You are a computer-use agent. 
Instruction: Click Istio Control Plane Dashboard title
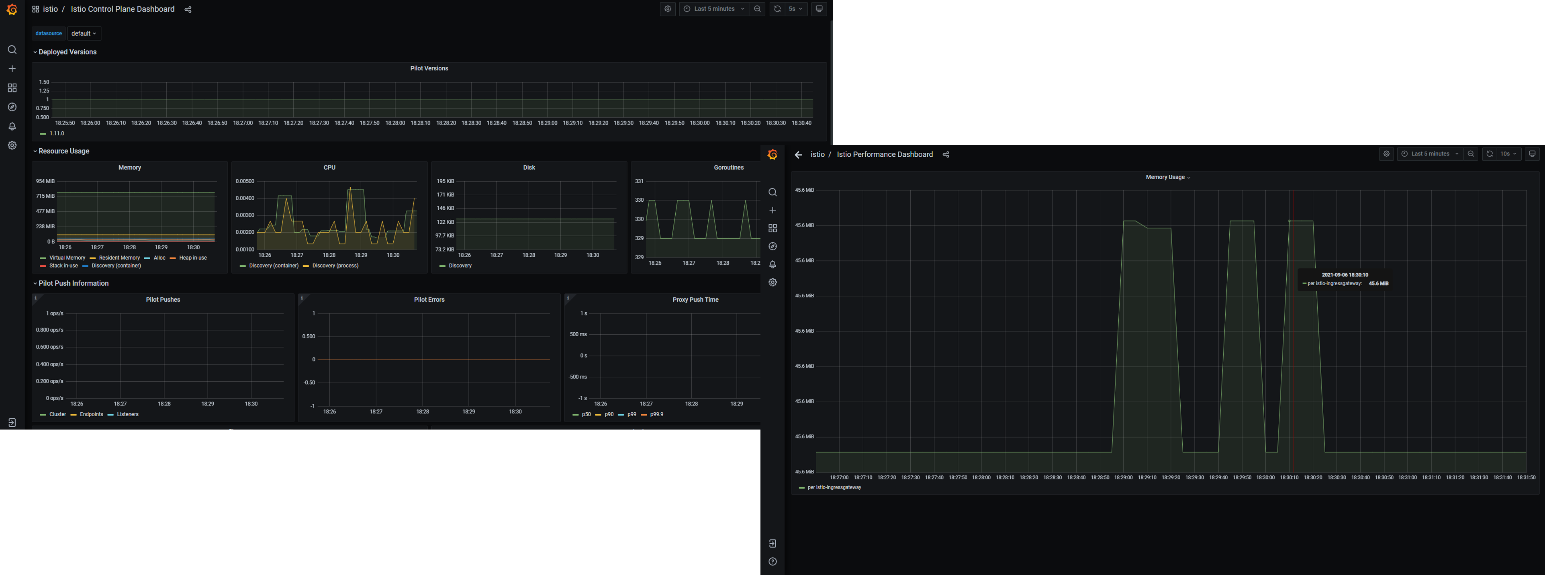(x=123, y=9)
